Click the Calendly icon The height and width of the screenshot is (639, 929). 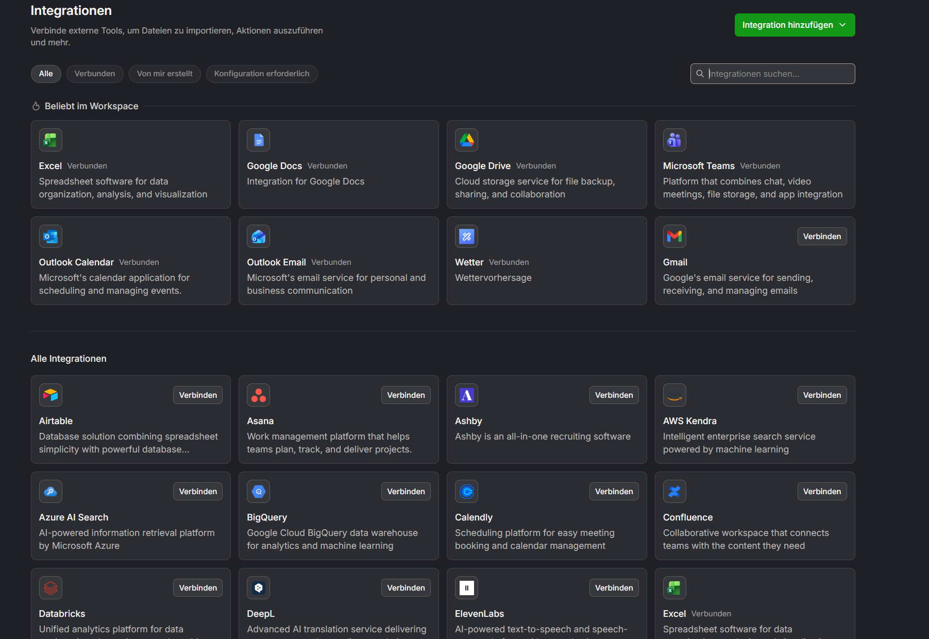467,492
